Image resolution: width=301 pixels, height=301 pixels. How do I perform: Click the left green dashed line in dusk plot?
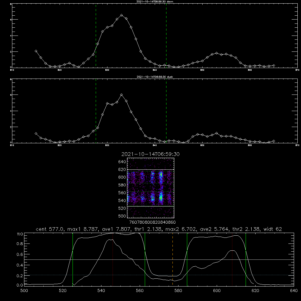(x=96, y=111)
